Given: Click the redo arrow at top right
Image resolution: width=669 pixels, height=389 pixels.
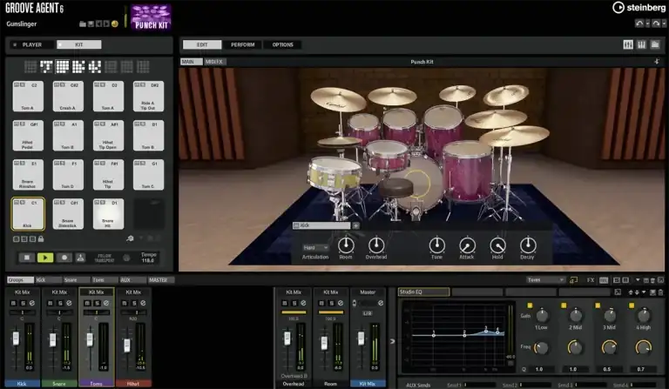Looking at the screenshot, I should (x=656, y=23).
